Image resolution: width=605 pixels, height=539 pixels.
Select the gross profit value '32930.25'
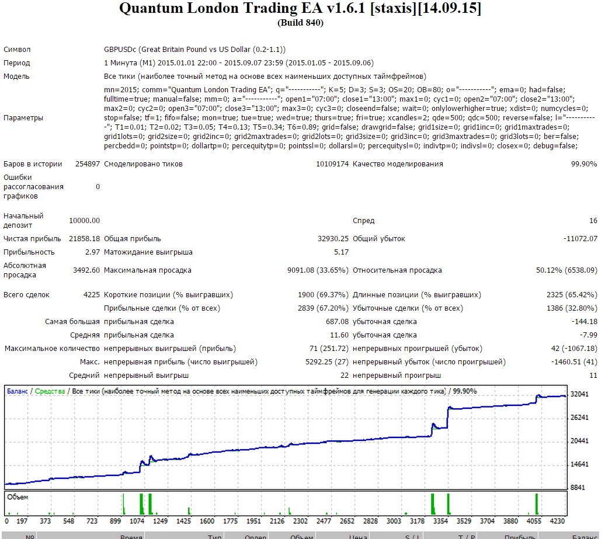[333, 239]
